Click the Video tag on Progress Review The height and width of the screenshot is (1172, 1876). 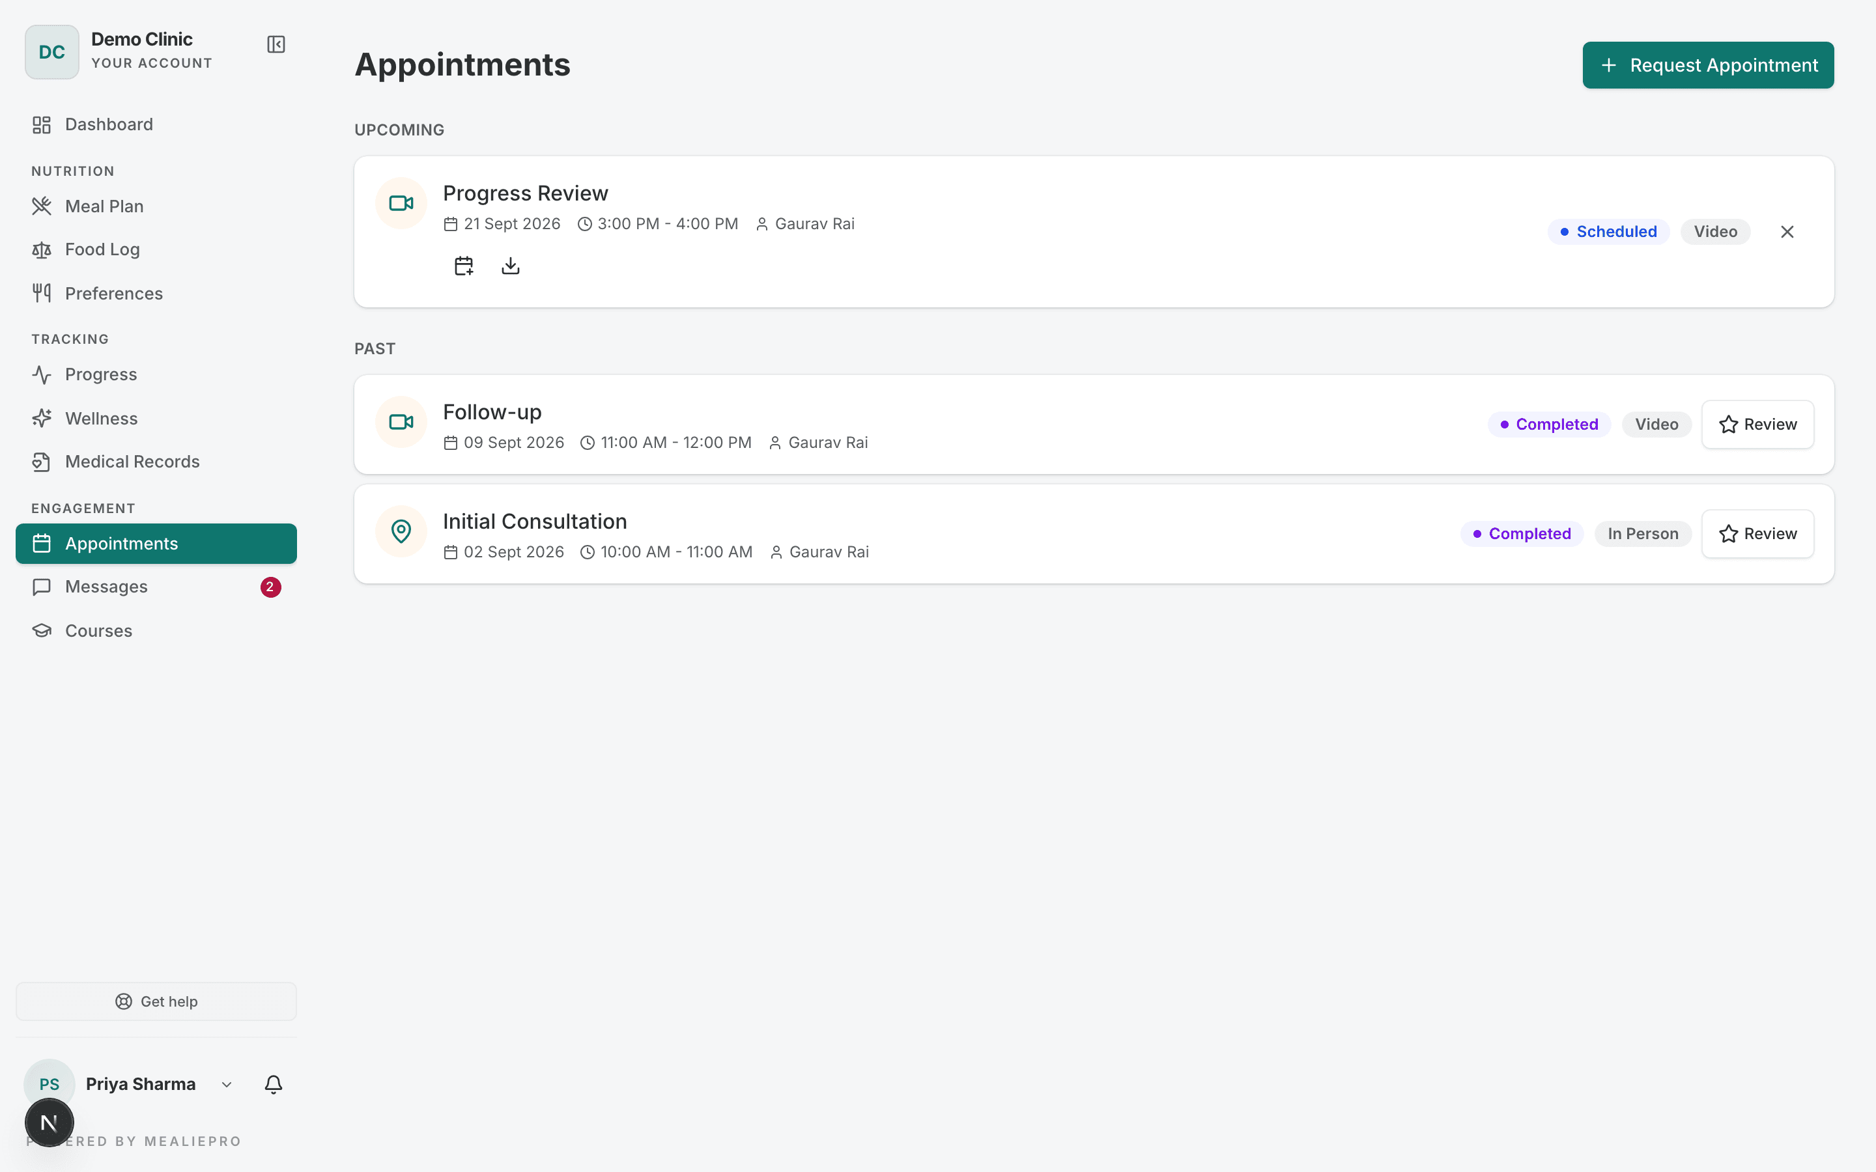1714,232
